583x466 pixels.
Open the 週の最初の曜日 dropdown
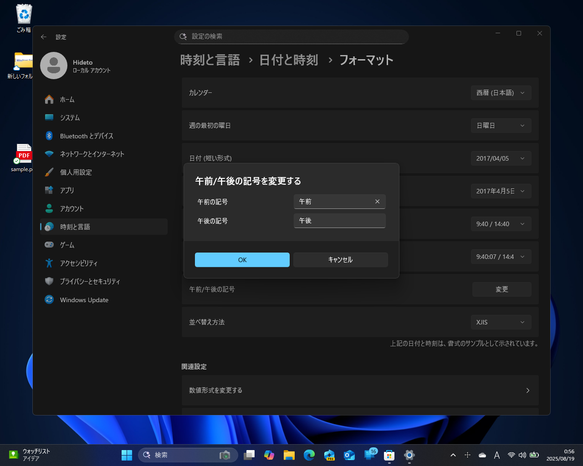(x=501, y=126)
